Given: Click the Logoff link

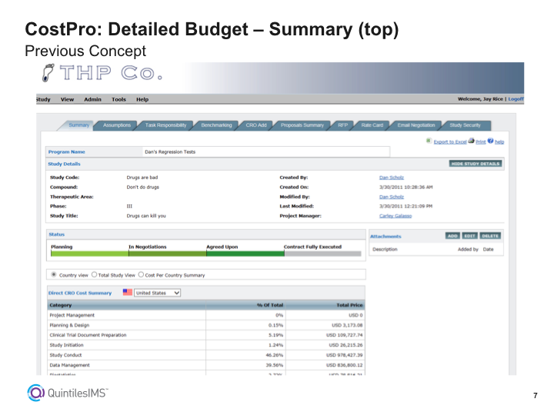Looking at the screenshot, I should (x=516, y=99).
